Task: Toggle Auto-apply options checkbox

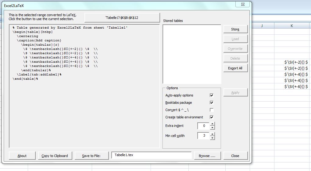Action: (x=212, y=95)
